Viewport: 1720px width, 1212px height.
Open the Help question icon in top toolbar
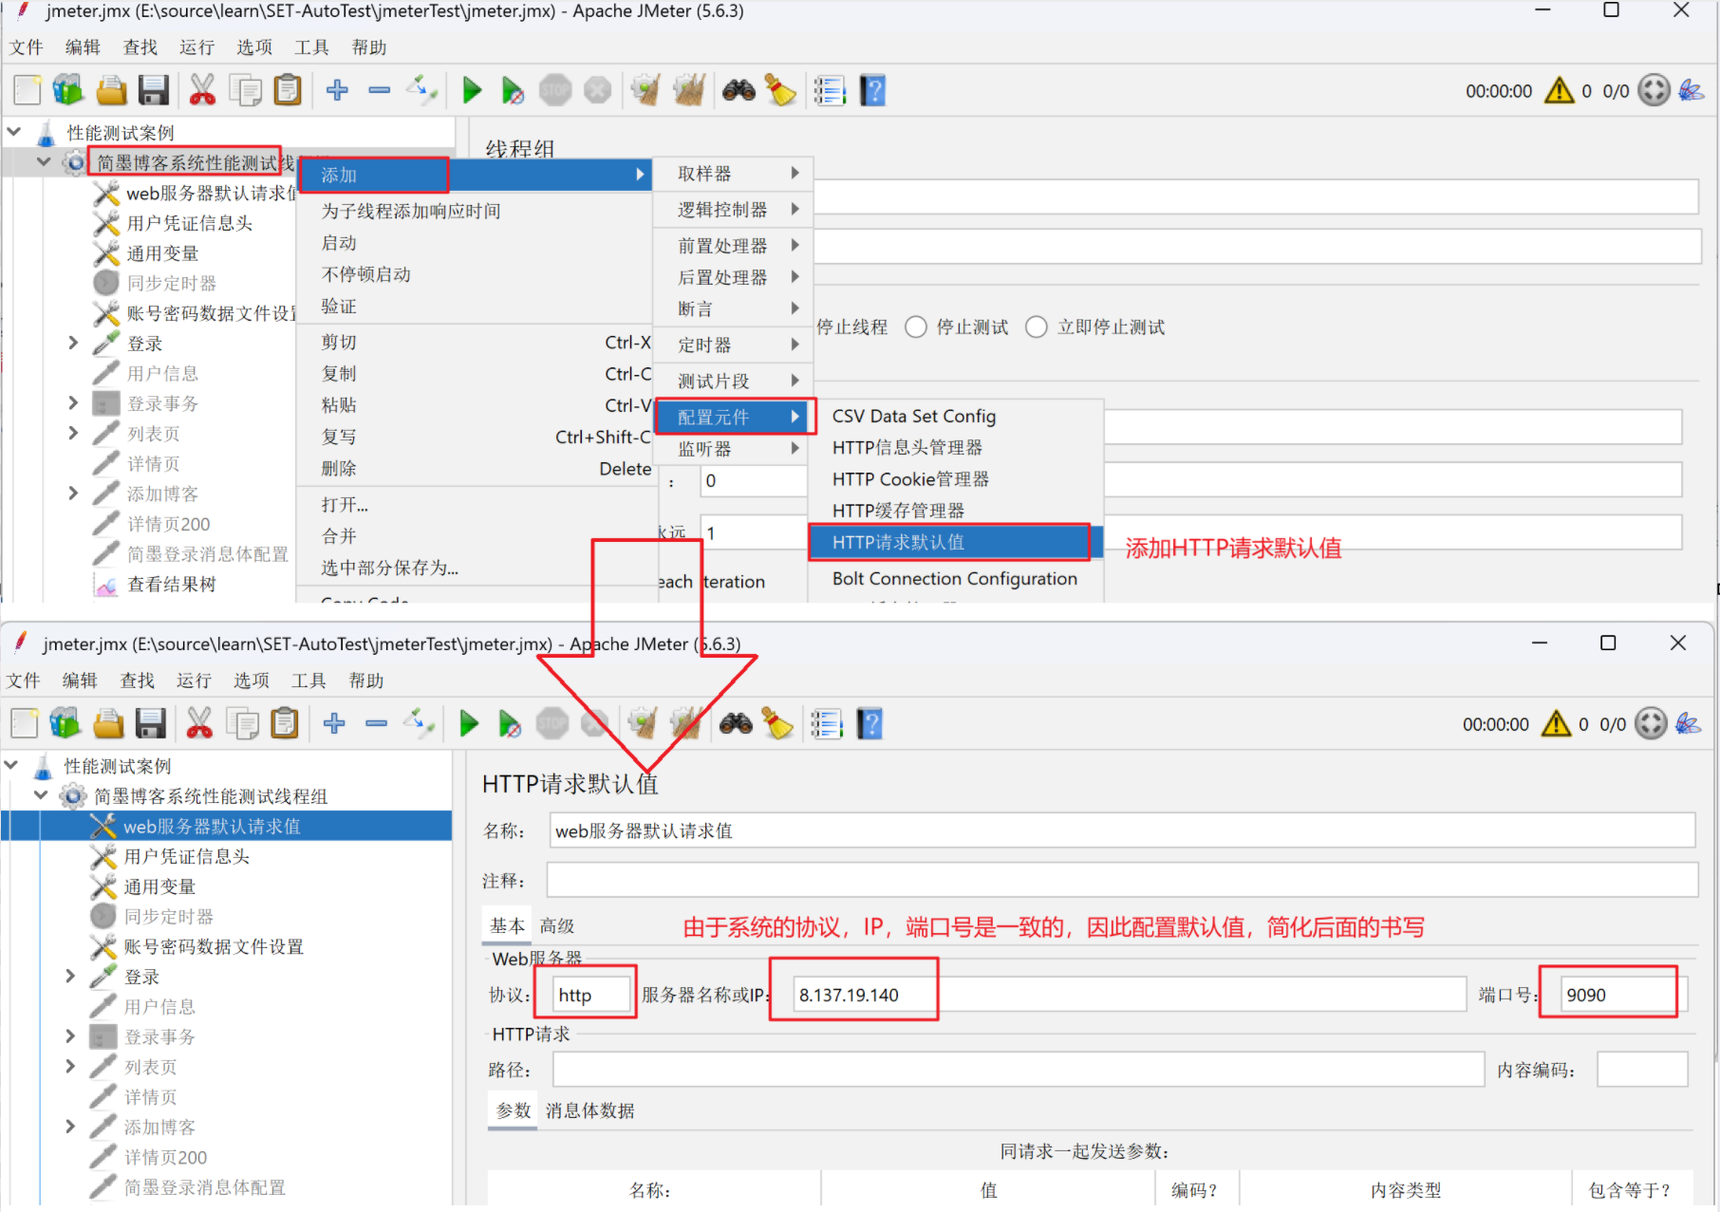coord(873,90)
